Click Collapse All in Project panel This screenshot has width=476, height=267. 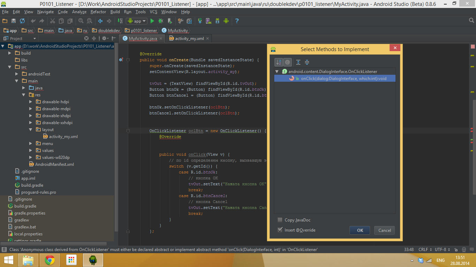[x=94, y=39]
